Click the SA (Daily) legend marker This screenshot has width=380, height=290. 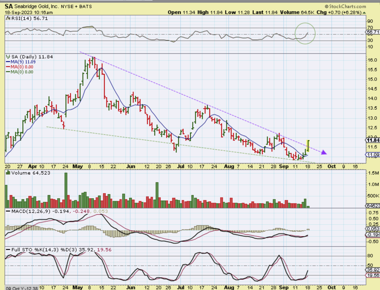(x=8, y=57)
